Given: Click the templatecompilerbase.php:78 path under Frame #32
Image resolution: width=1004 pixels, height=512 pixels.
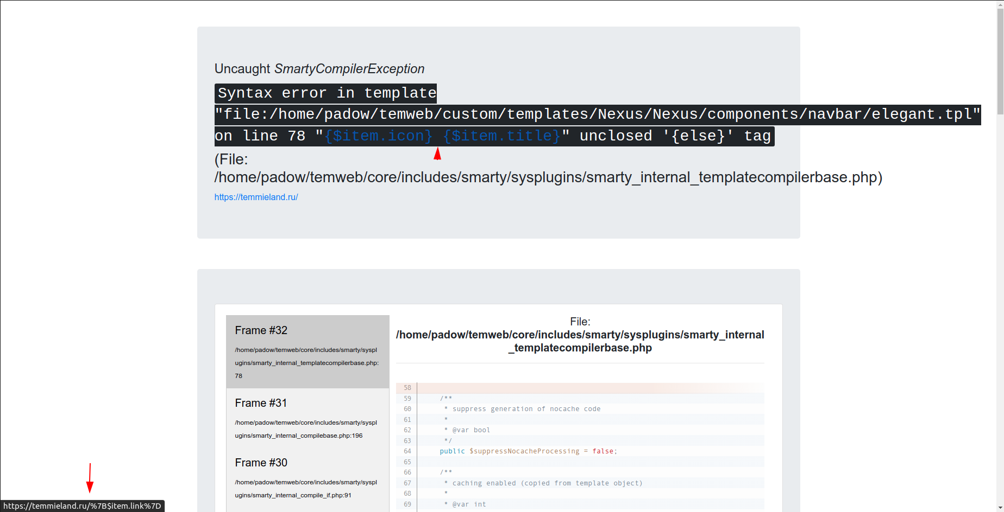Looking at the screenshot, I should [x=306, y=362].
